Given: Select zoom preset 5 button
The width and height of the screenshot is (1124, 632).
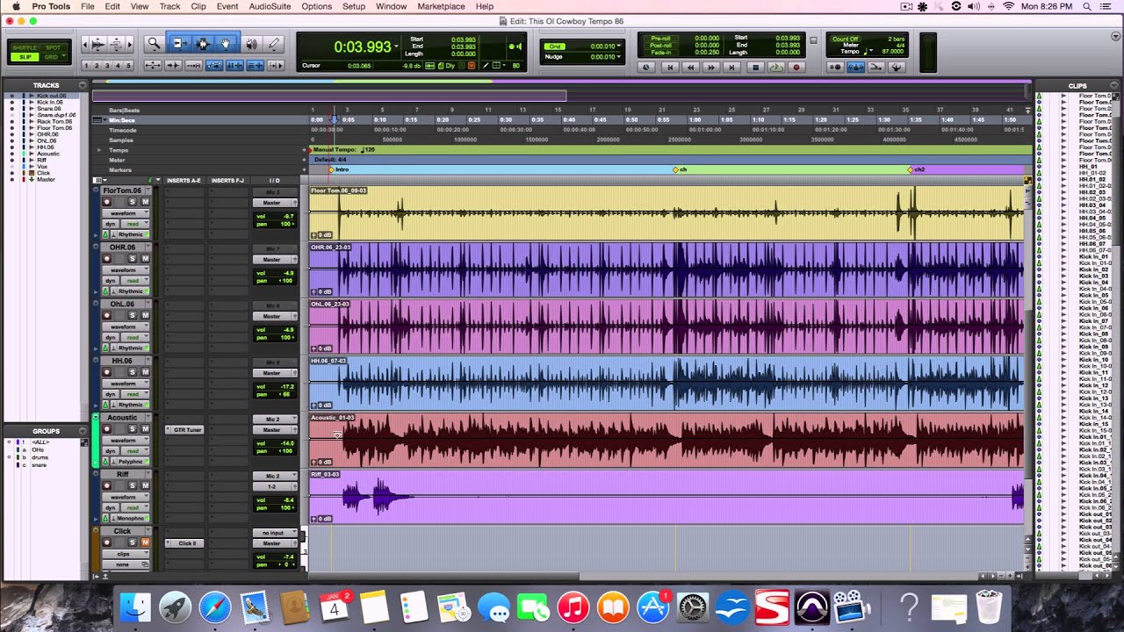Looking at the screenshot, I should (129, 66).
